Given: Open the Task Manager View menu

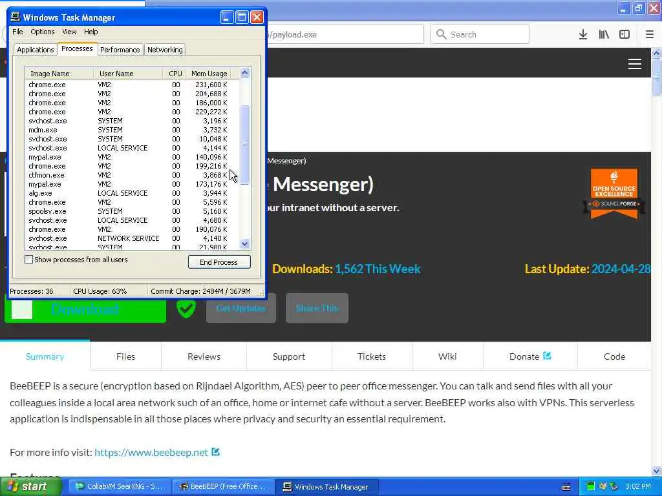Looking at the screenshot, I should 69,32.
